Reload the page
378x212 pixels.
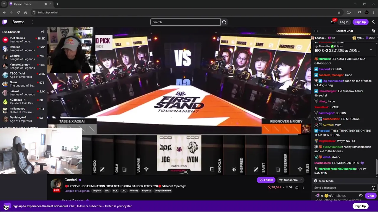tap(19, 12)
